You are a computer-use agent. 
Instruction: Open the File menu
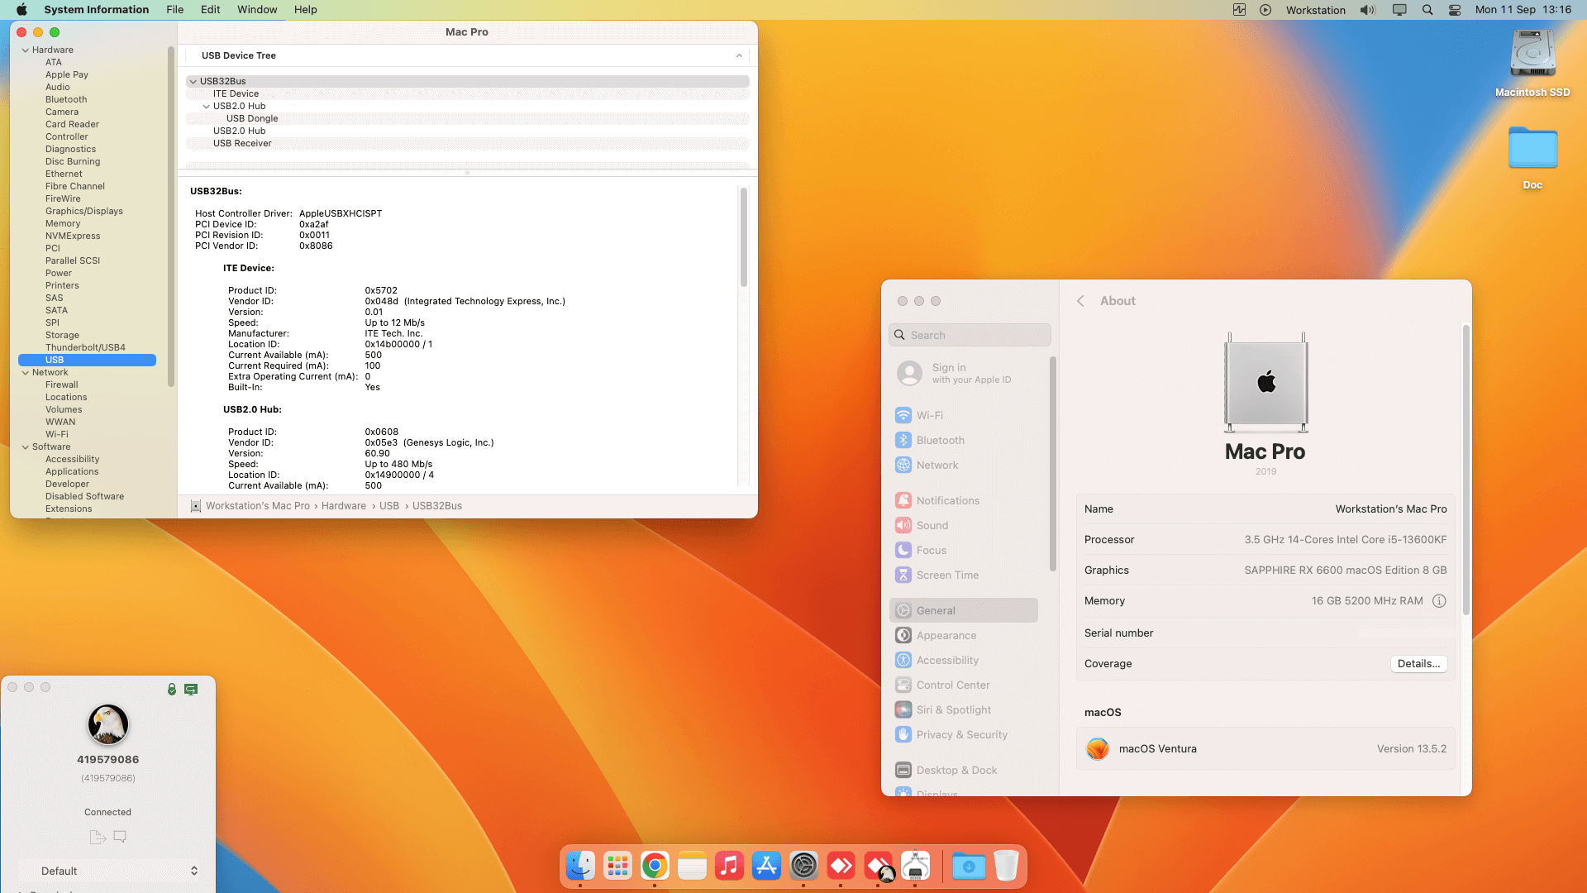pyautogui.click(x=174, y=10)
